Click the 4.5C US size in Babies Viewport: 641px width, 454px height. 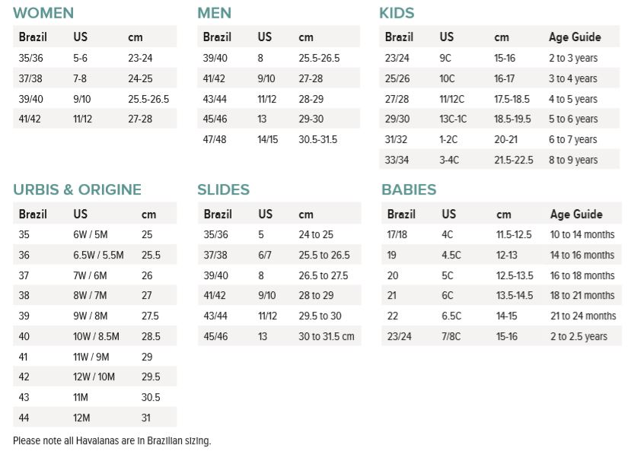coord(451,255)
